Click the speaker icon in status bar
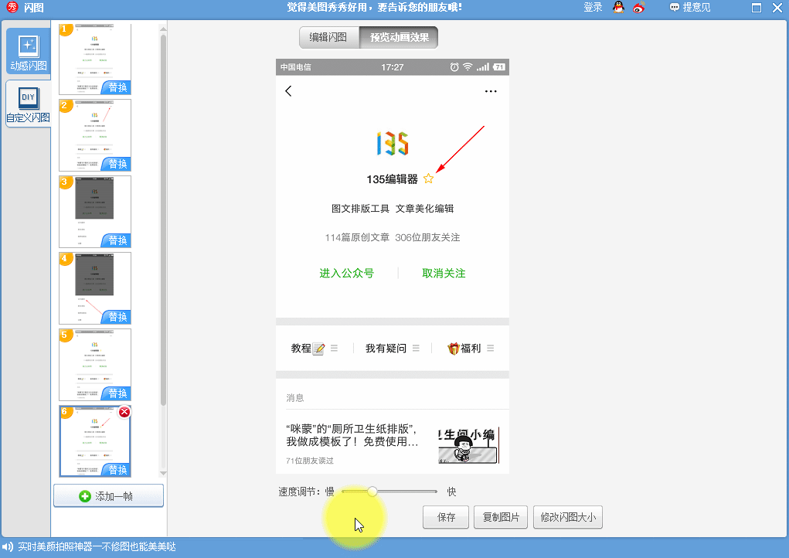 (8, 547)
